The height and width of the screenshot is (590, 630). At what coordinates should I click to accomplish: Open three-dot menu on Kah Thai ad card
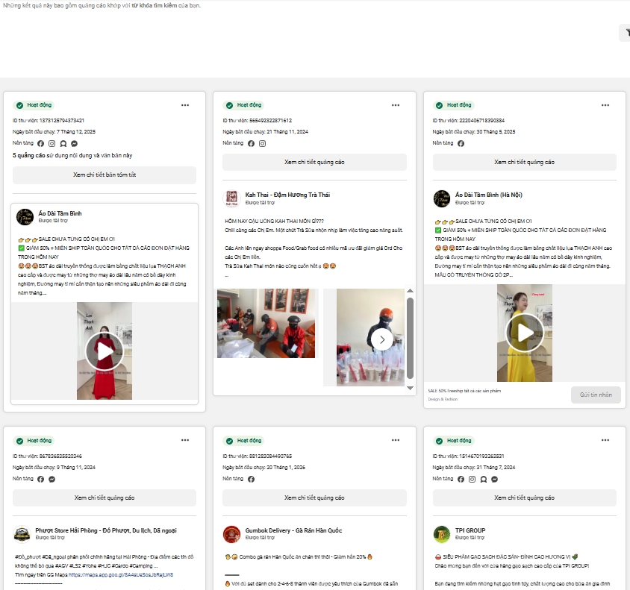click(395, 105)
